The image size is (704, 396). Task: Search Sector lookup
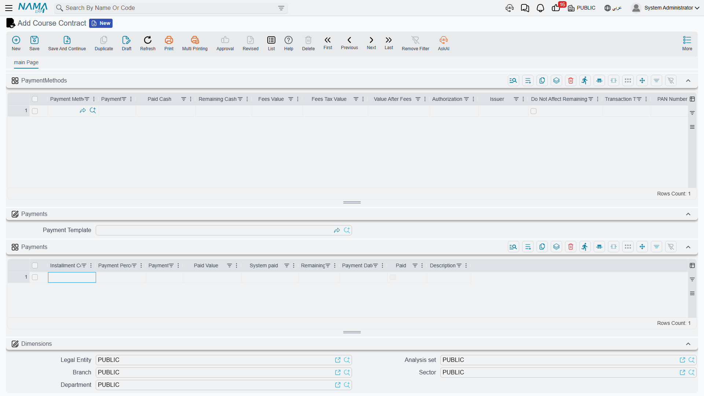[x=692, y=373]
